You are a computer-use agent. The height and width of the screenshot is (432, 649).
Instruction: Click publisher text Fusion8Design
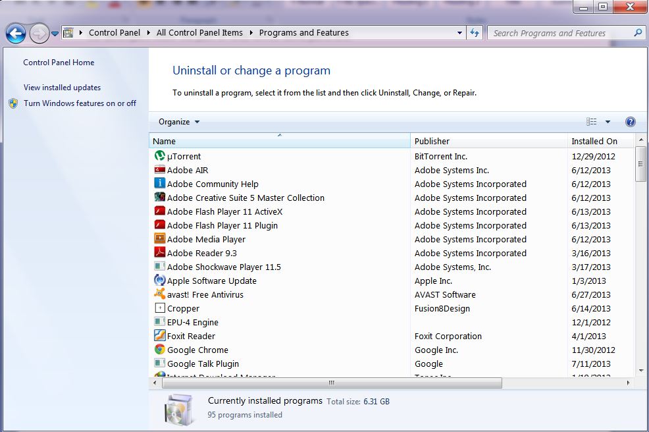[x=442, y=308]
